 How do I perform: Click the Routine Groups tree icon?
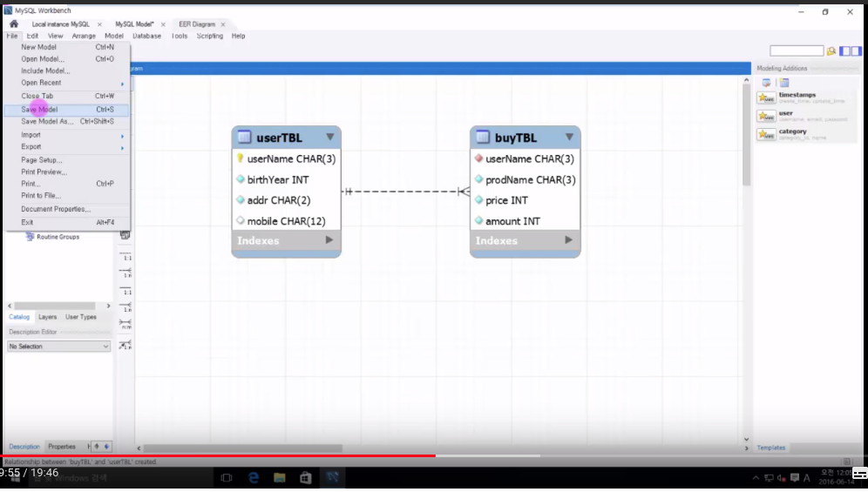30,237
